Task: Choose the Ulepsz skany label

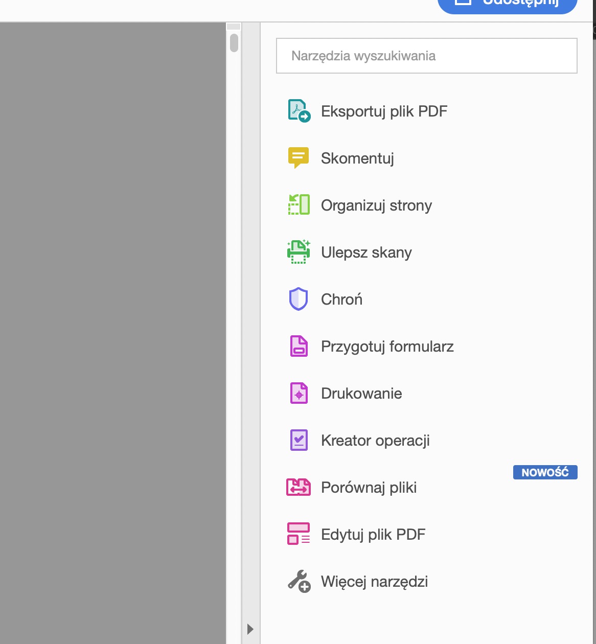Action: click(x=366, y=252)
